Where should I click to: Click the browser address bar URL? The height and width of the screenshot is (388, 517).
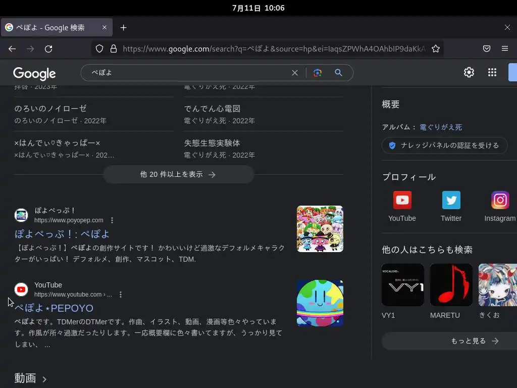pyautogui.click(x=274, y=49)
